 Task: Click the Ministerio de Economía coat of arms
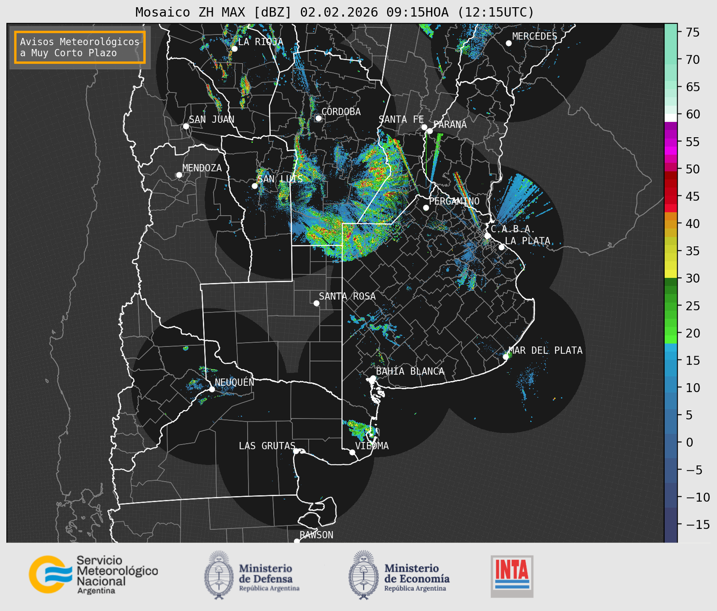363,575
